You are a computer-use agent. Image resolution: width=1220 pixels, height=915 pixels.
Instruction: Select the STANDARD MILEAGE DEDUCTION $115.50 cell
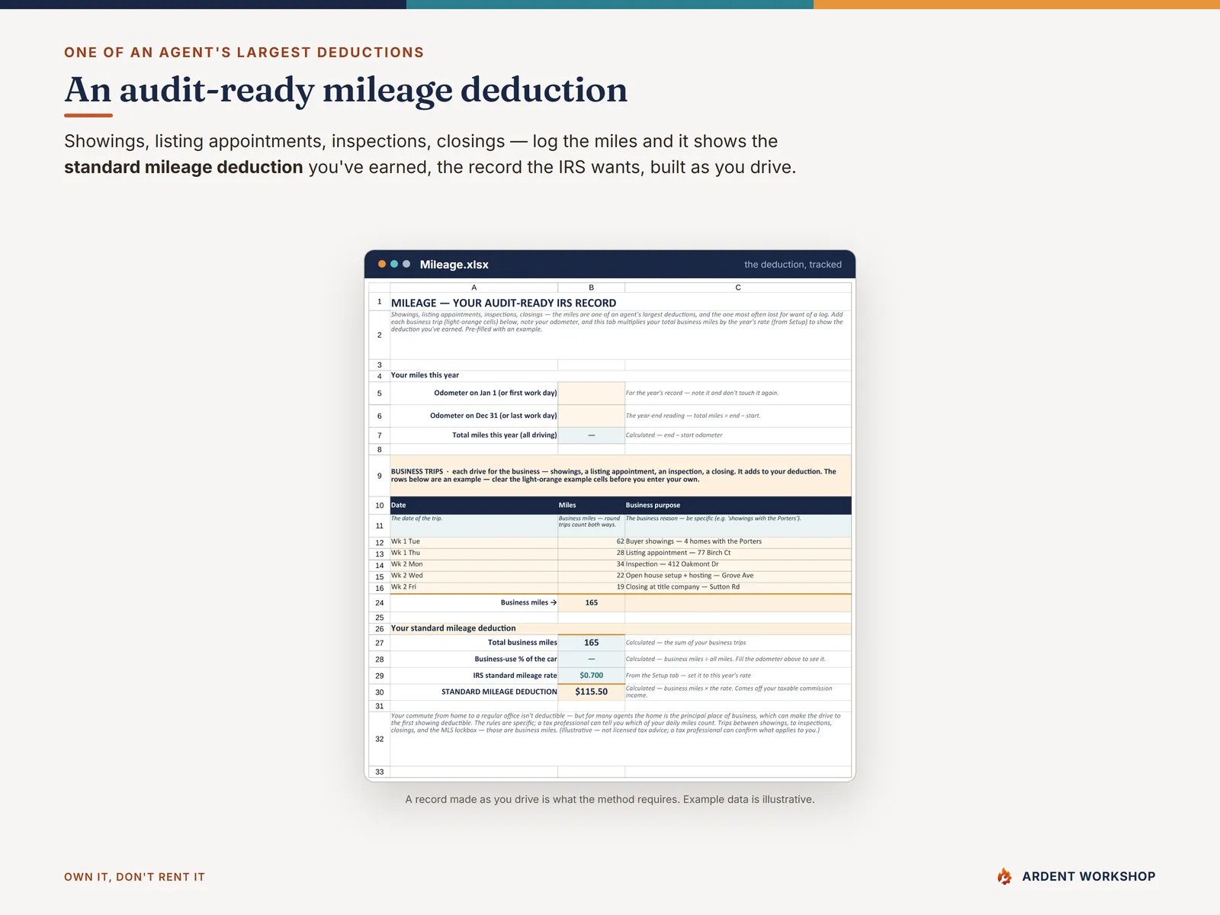point(591,692)
